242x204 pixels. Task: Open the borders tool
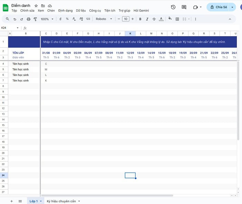pyautogui.click(x=177, y=19)
